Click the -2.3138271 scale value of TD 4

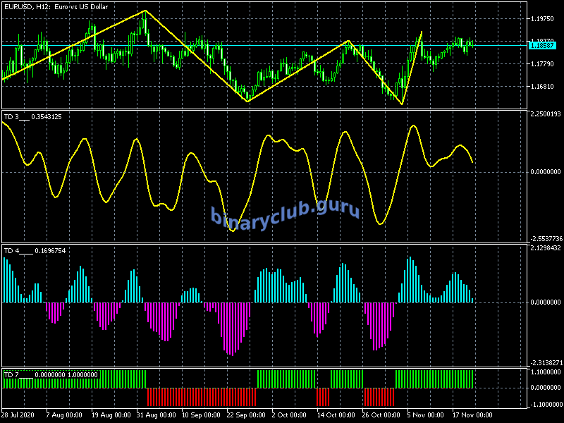coord(544,362)
